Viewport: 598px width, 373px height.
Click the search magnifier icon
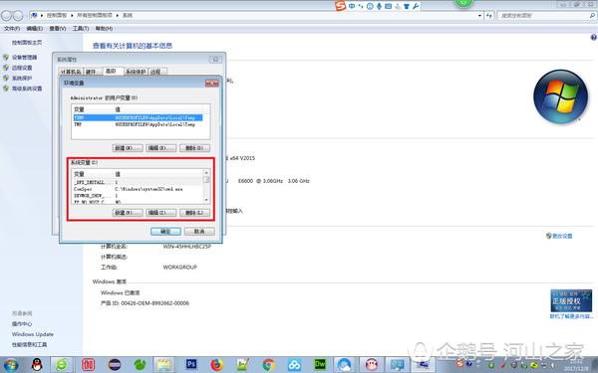[592, 16]
